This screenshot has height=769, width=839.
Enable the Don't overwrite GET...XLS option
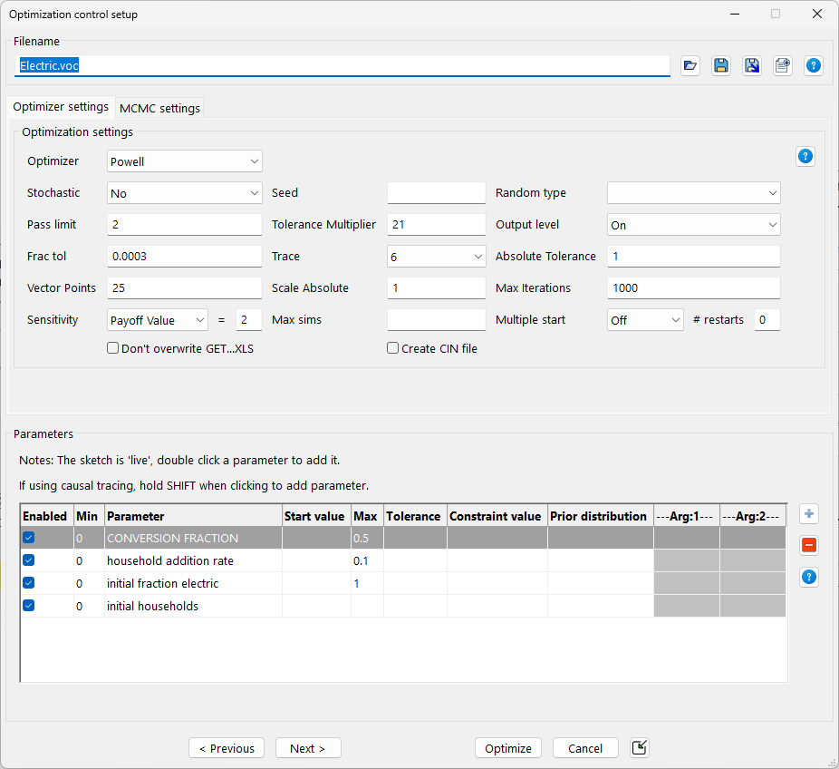112,347
